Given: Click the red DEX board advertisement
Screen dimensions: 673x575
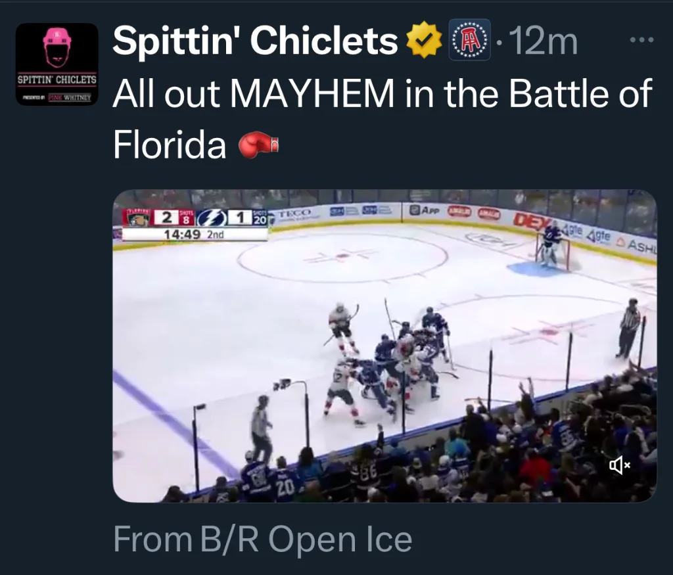Looking at the screenshot, I should pos(531,221).
